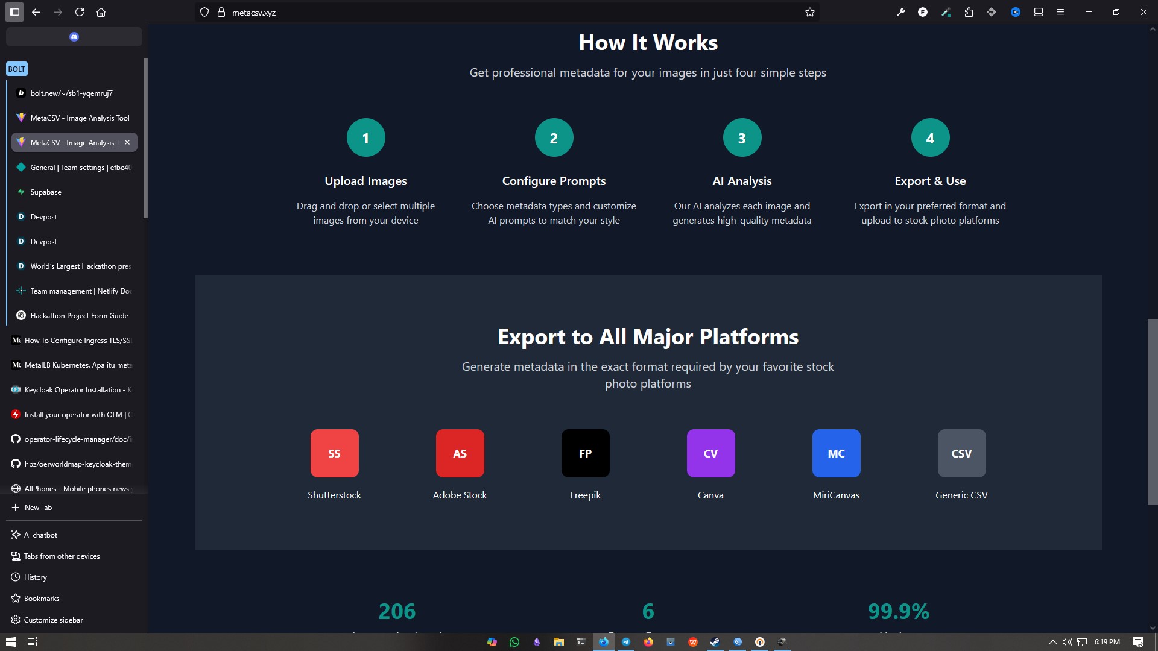Collapse the BOLT tab group
1158x651 pixels.
pos(17,69)
